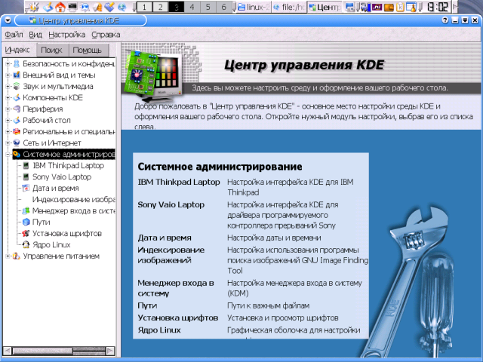Open the Настройка menu
Viewport: 483px width, 362px height.
pyautogui.click(x=66, y=35)
